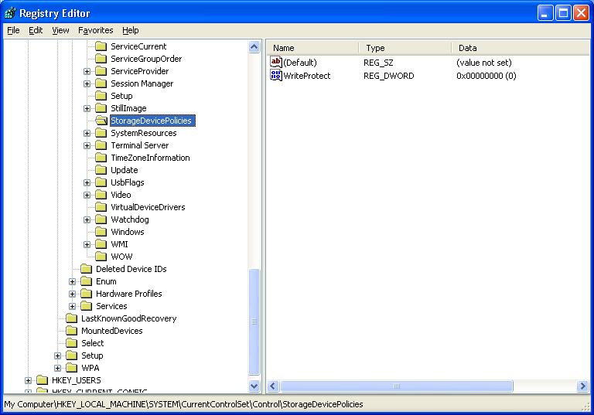Expand the Services key
Viewport: 594px width, 415px height.
click(x=73, y=306)
